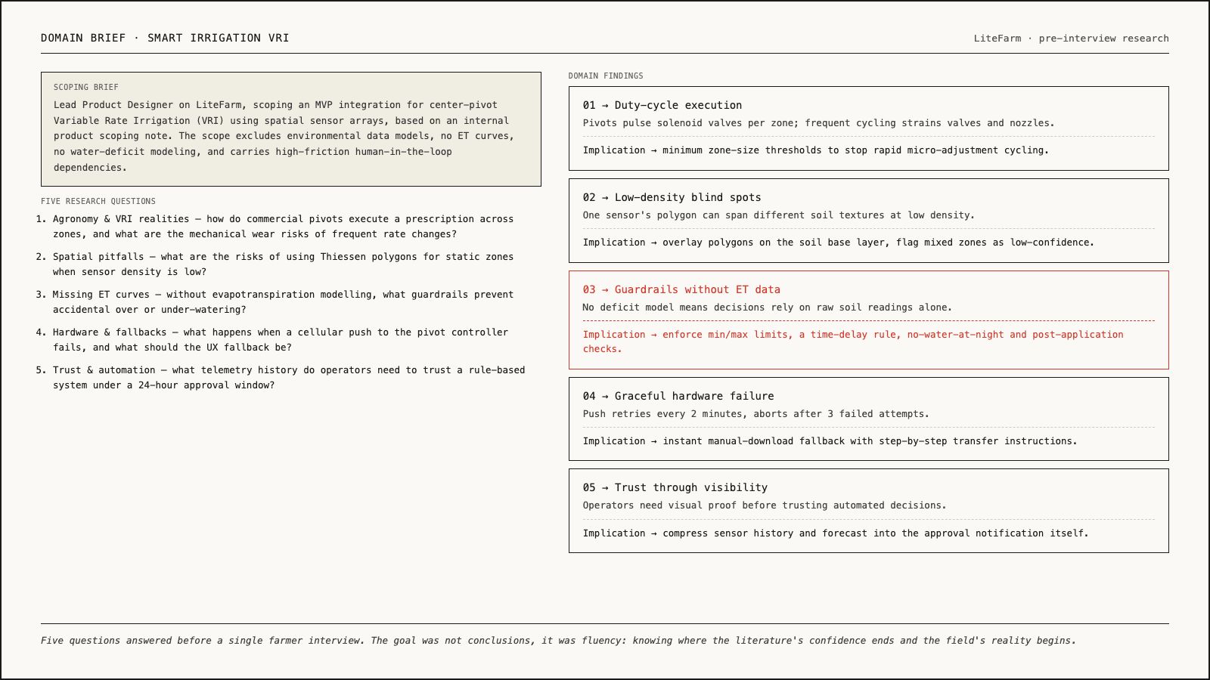This screenshot has width=1210, height=680.
Task: Click the enforce min/max limits implication
Action: coord(853,342)
